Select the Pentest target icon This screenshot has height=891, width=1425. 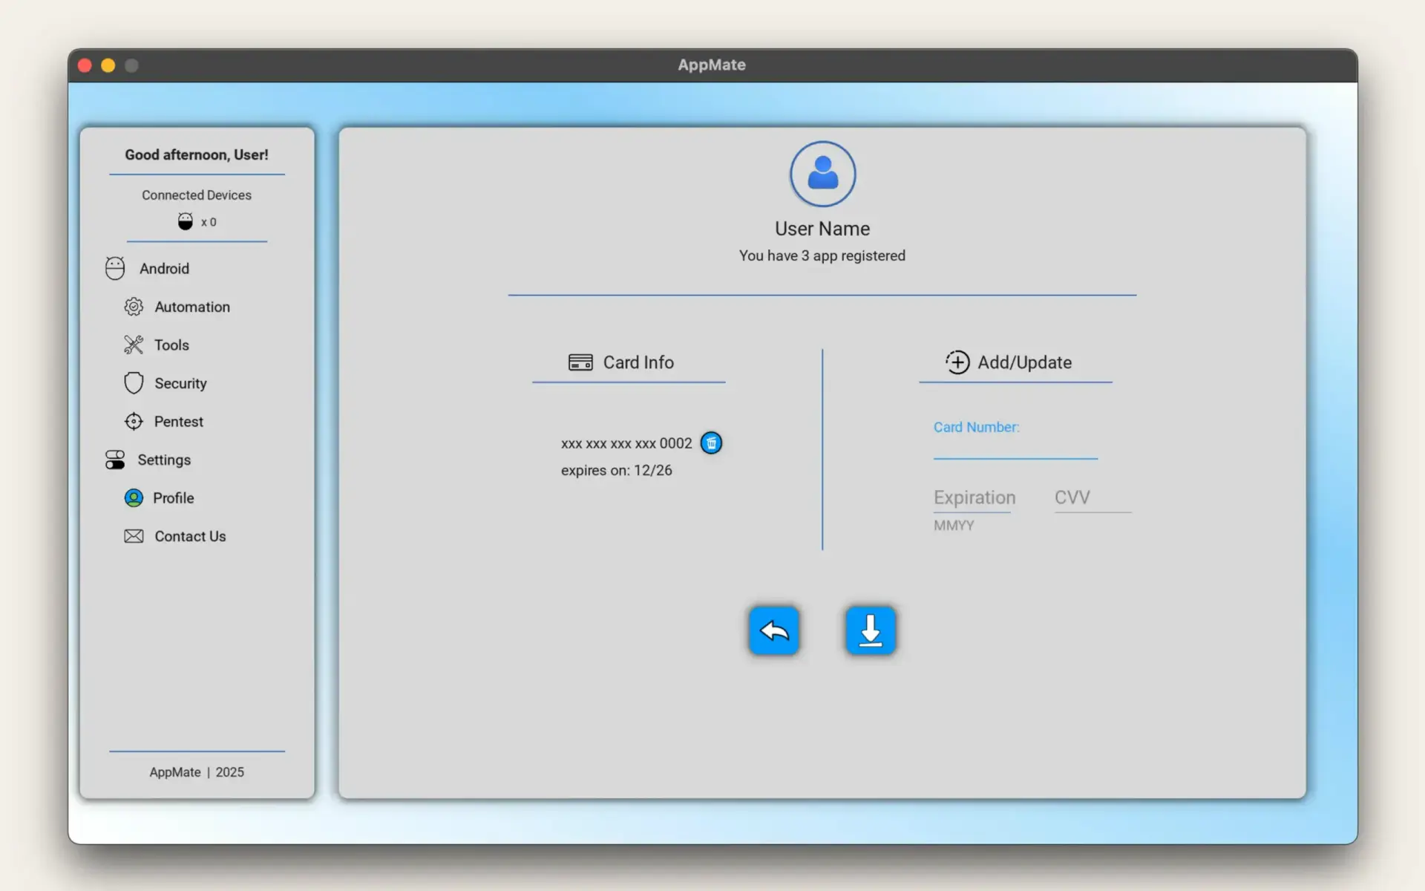pyautogui.click(x=134, y=421)
